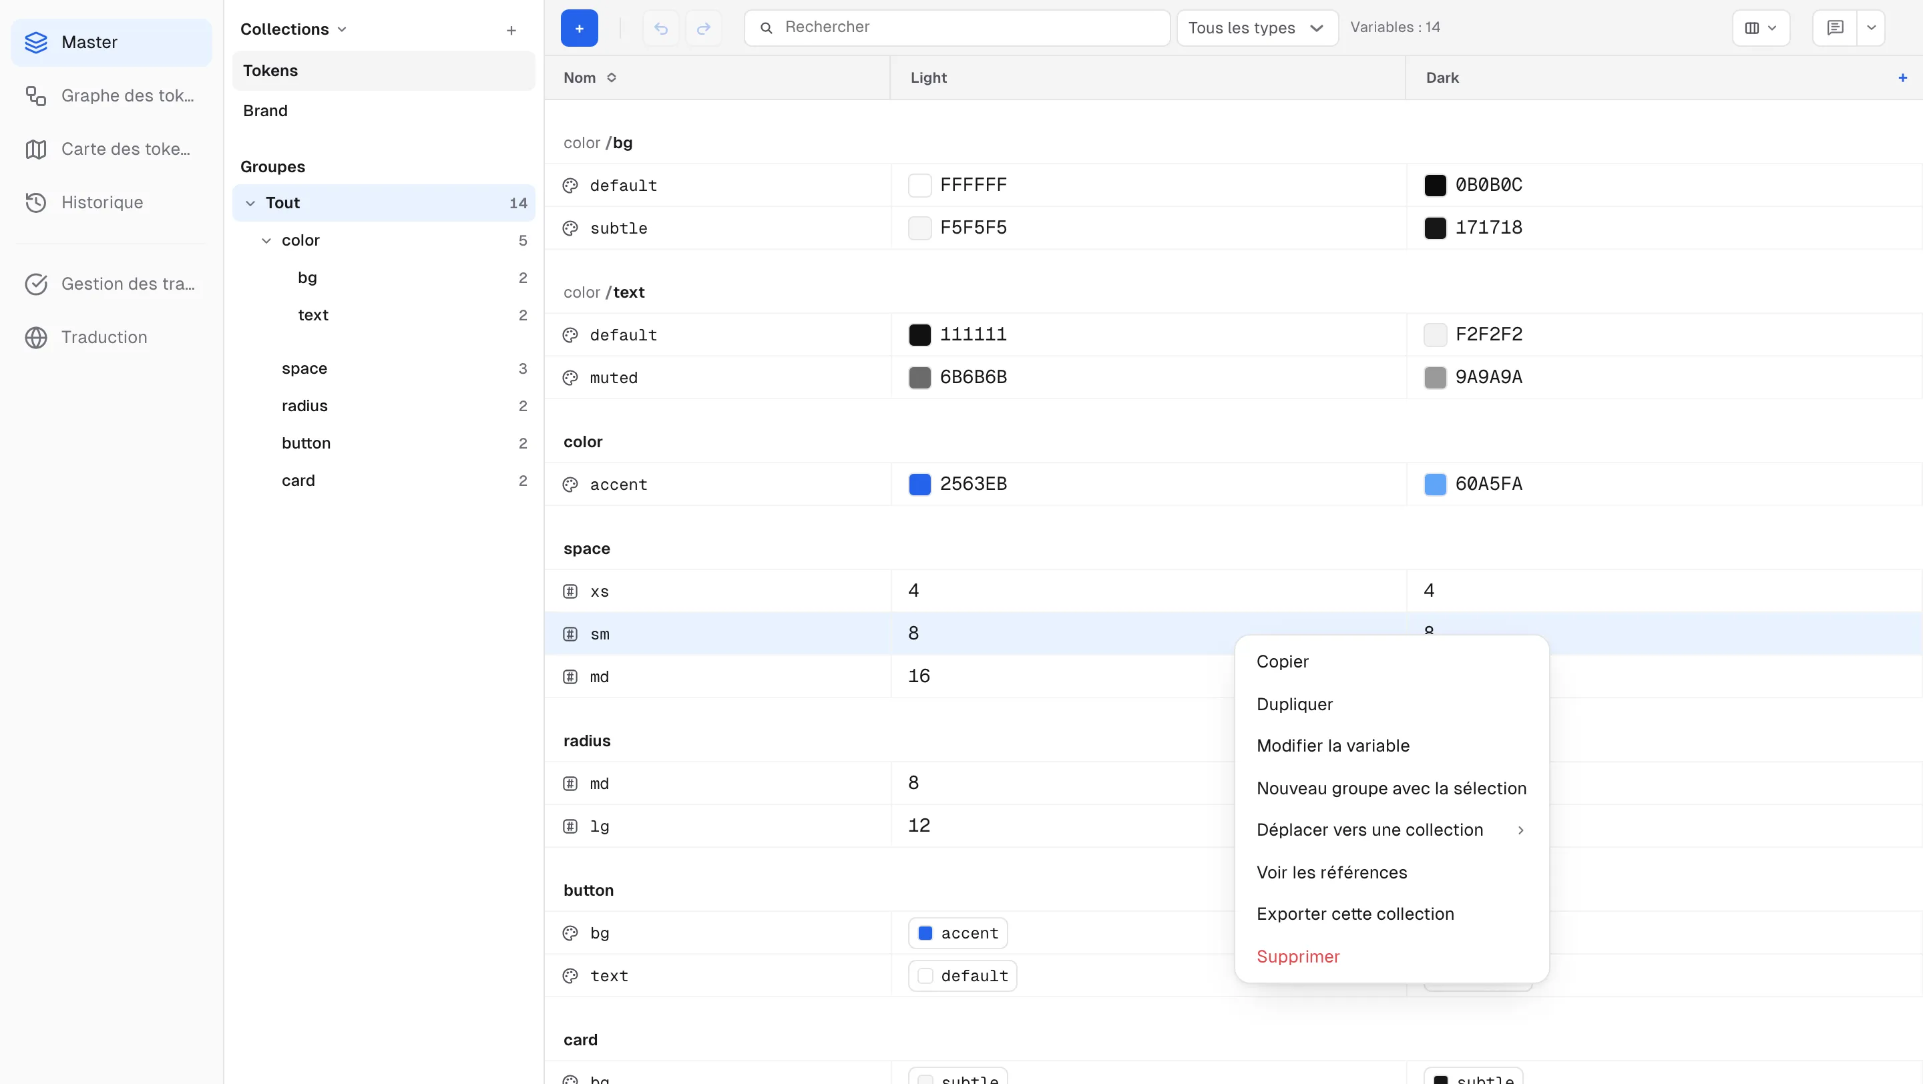The width and height of the screenshot is (1923, 1084).
Task: Click number type icon of space xs
Action: (570, 591)
